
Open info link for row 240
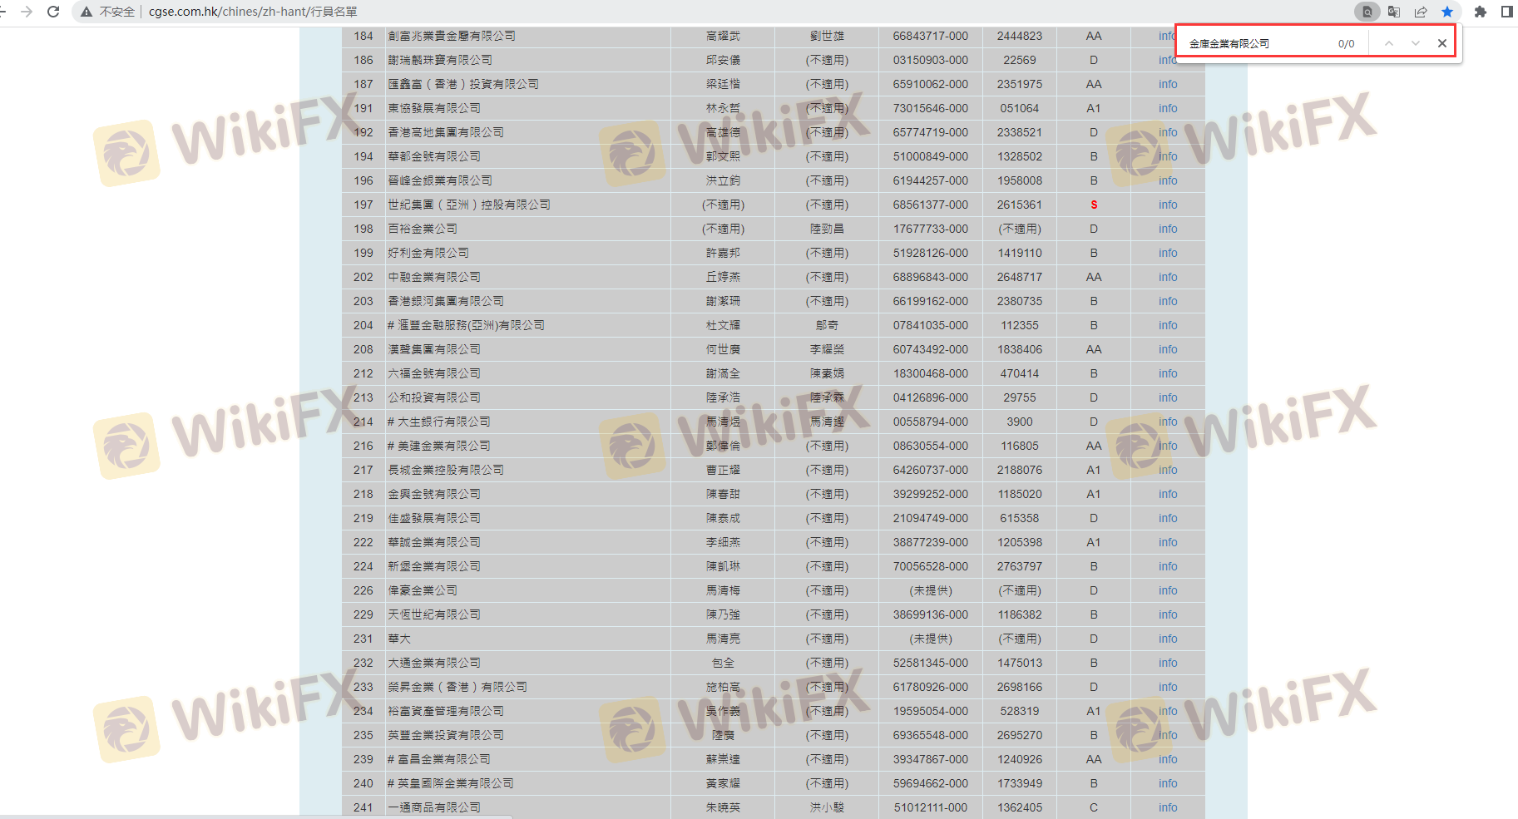[x=1168, y=783]
